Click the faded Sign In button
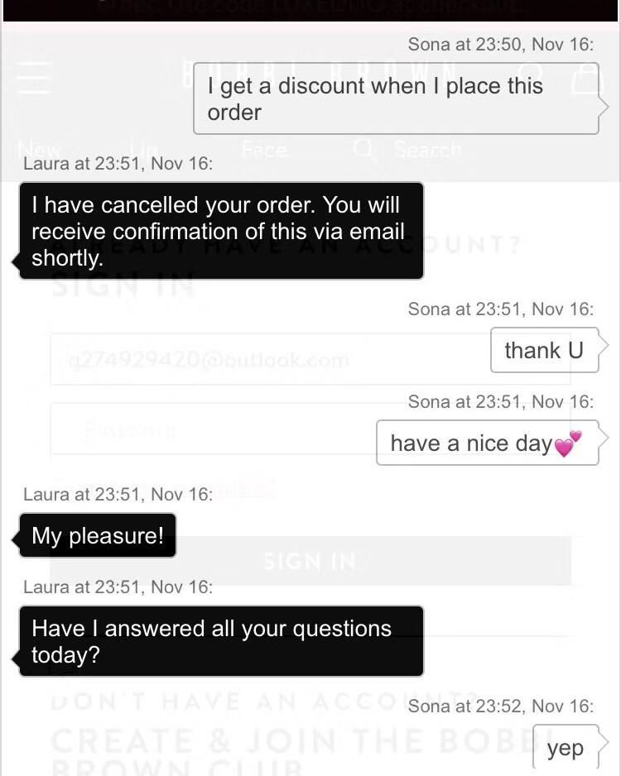This screenshot has height=776, width=621. tap(310, 563)
